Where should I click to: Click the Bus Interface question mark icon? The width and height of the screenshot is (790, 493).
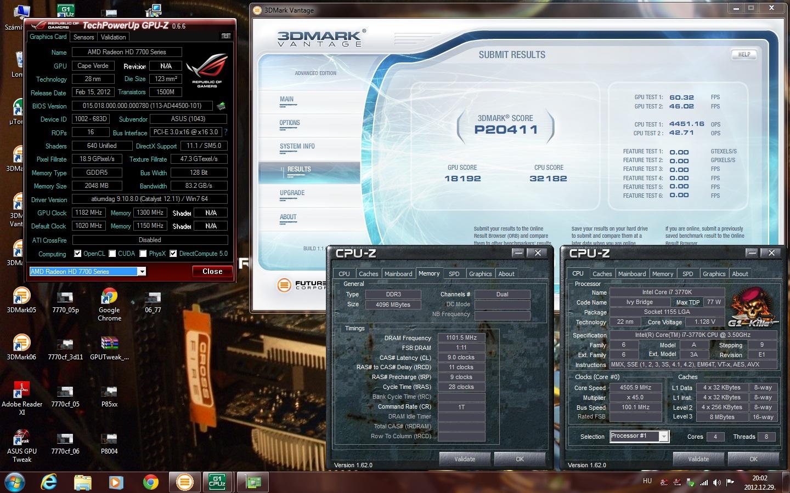(x=225, y=132)
